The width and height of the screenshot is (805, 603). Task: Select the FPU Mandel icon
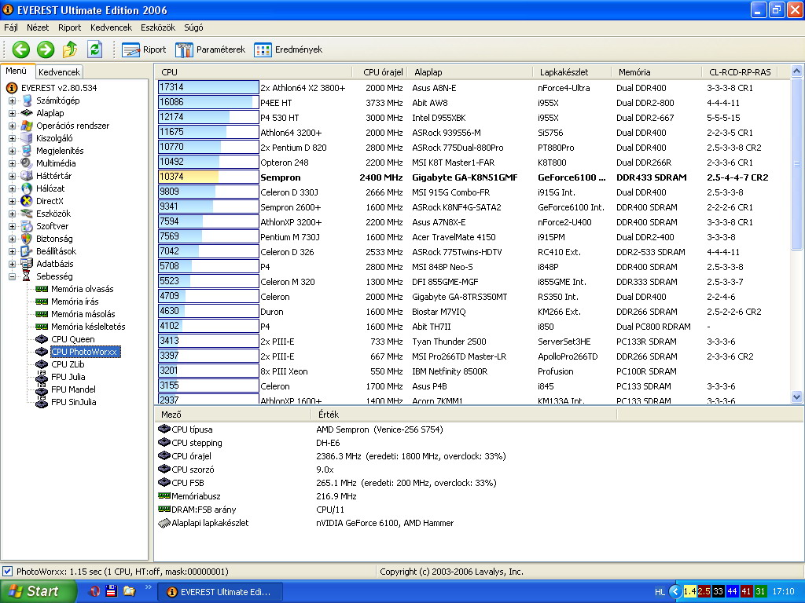[42, 389]
